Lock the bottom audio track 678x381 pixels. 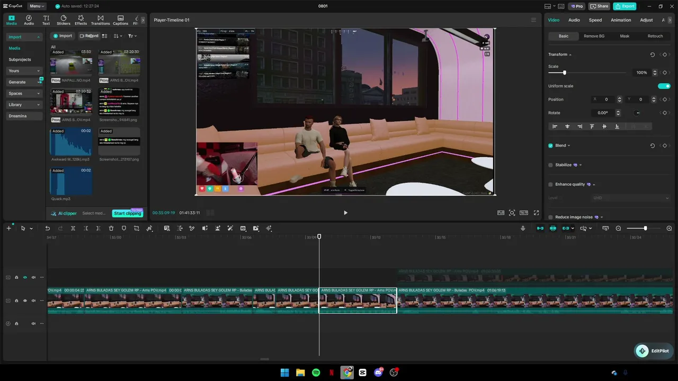tap(16, 323)
